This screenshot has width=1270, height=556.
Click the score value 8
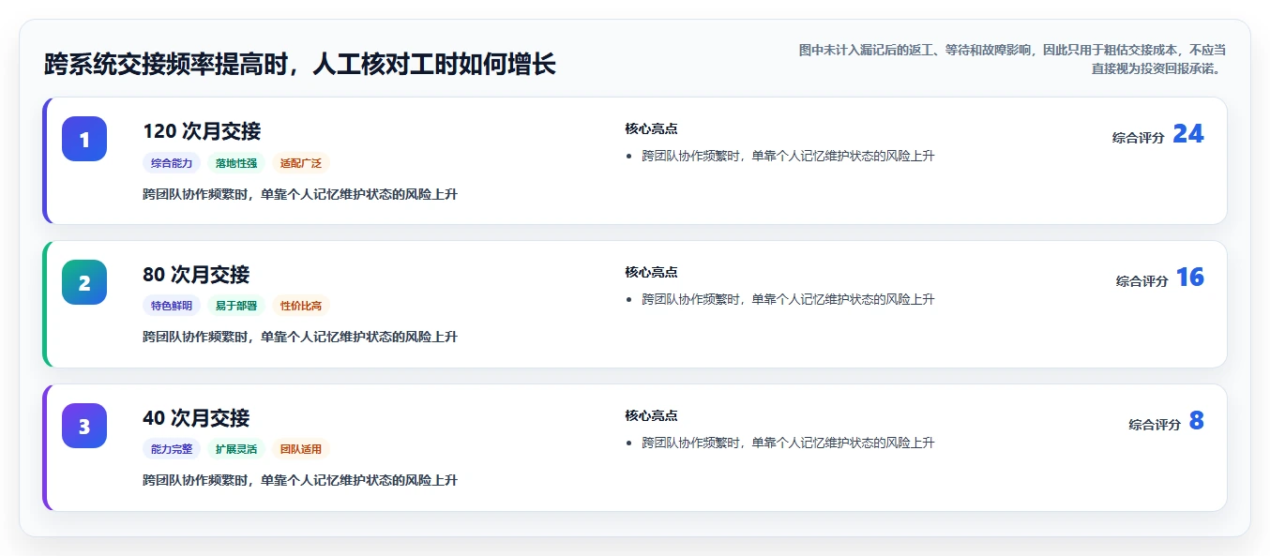click(1197, 421)
